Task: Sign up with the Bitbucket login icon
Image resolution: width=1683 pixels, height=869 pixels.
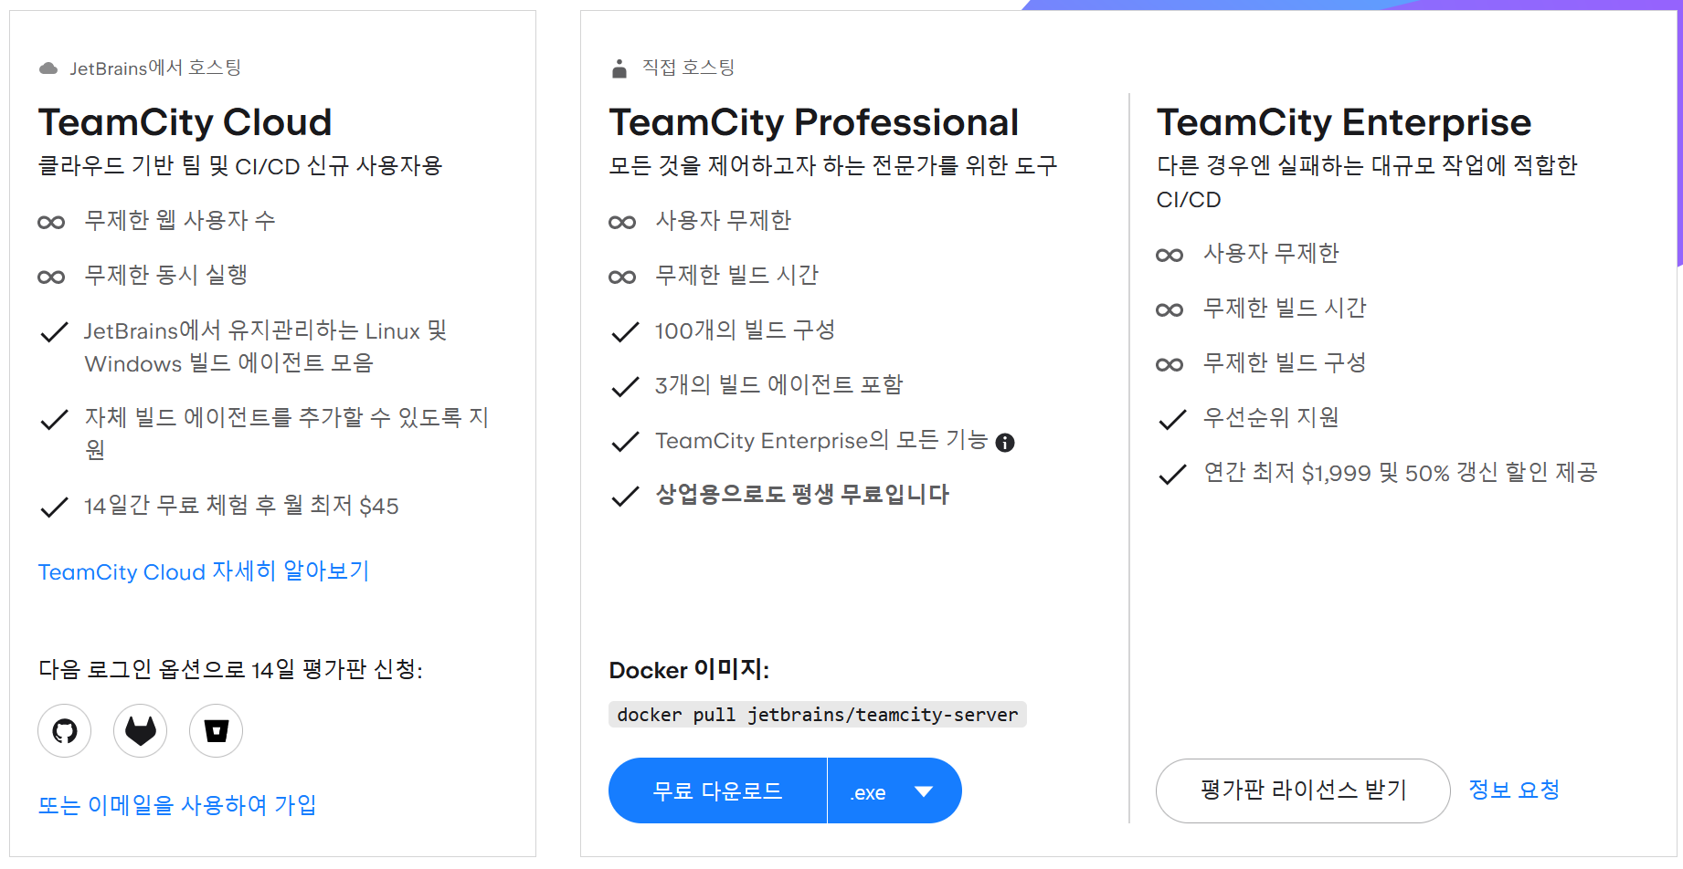Action: [217, 731]
